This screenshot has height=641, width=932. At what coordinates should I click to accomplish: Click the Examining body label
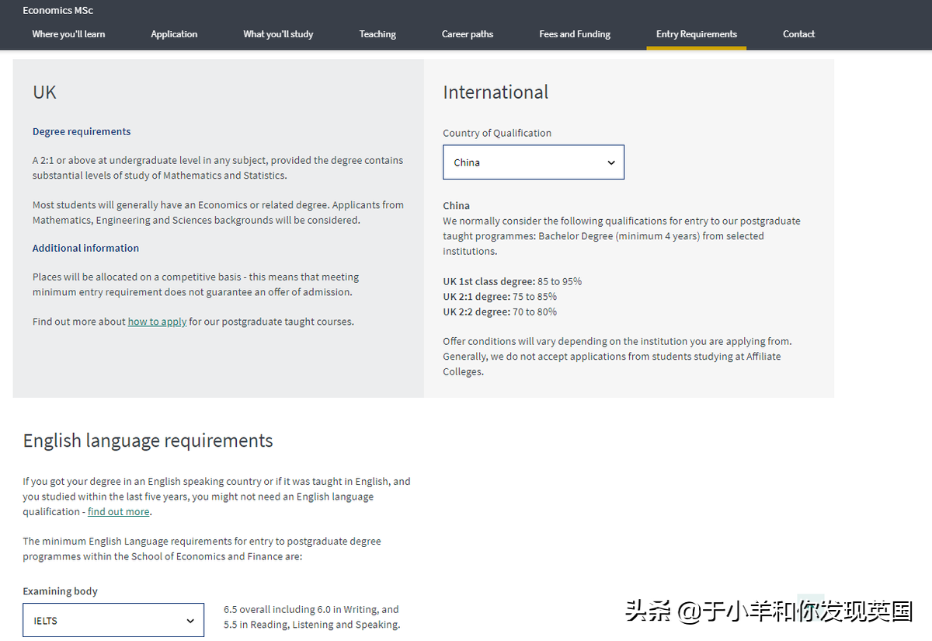60,591
